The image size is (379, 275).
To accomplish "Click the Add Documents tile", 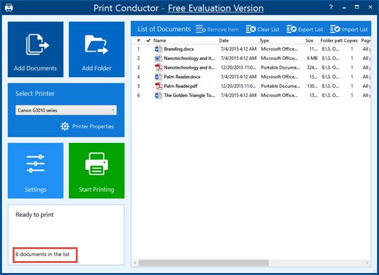I will [x=35, y=49].
